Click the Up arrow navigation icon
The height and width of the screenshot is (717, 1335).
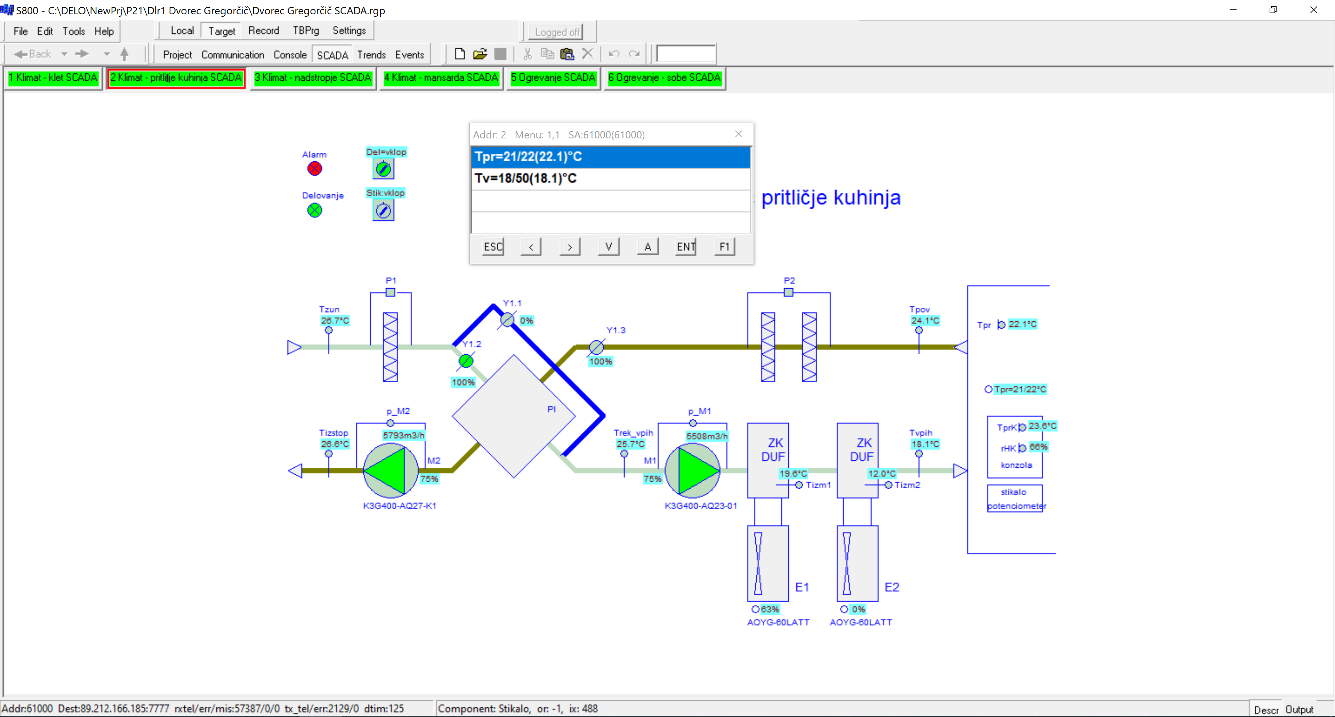pyautogui.click(x=124, y=54)
